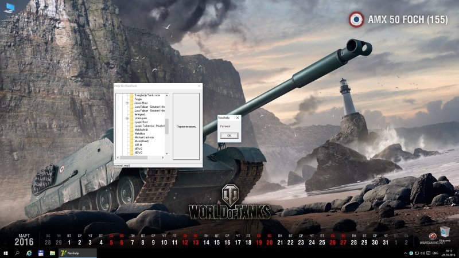Image resolution: width=459 pixels, height=258 pixels.
Task: Close the Help for NaviTeck window
Action: coord(199,86)
